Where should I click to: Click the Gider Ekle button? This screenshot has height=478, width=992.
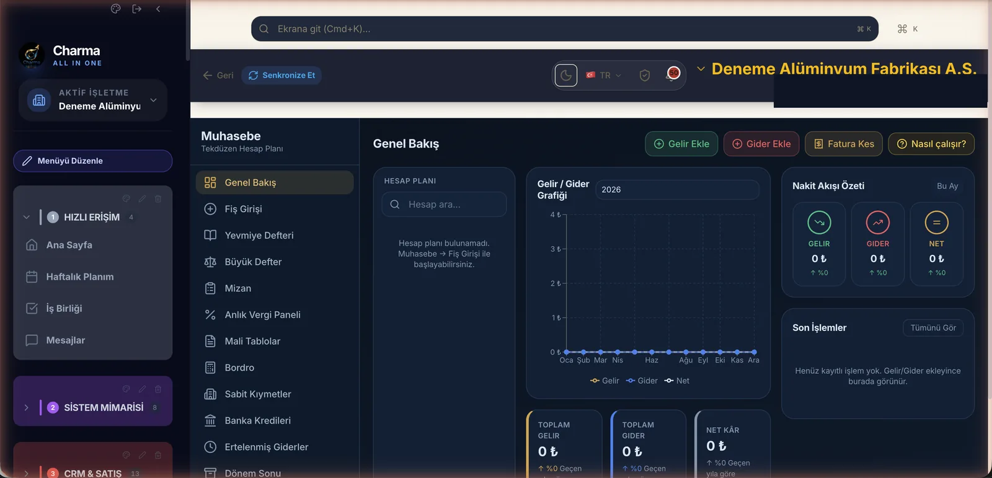761,144
